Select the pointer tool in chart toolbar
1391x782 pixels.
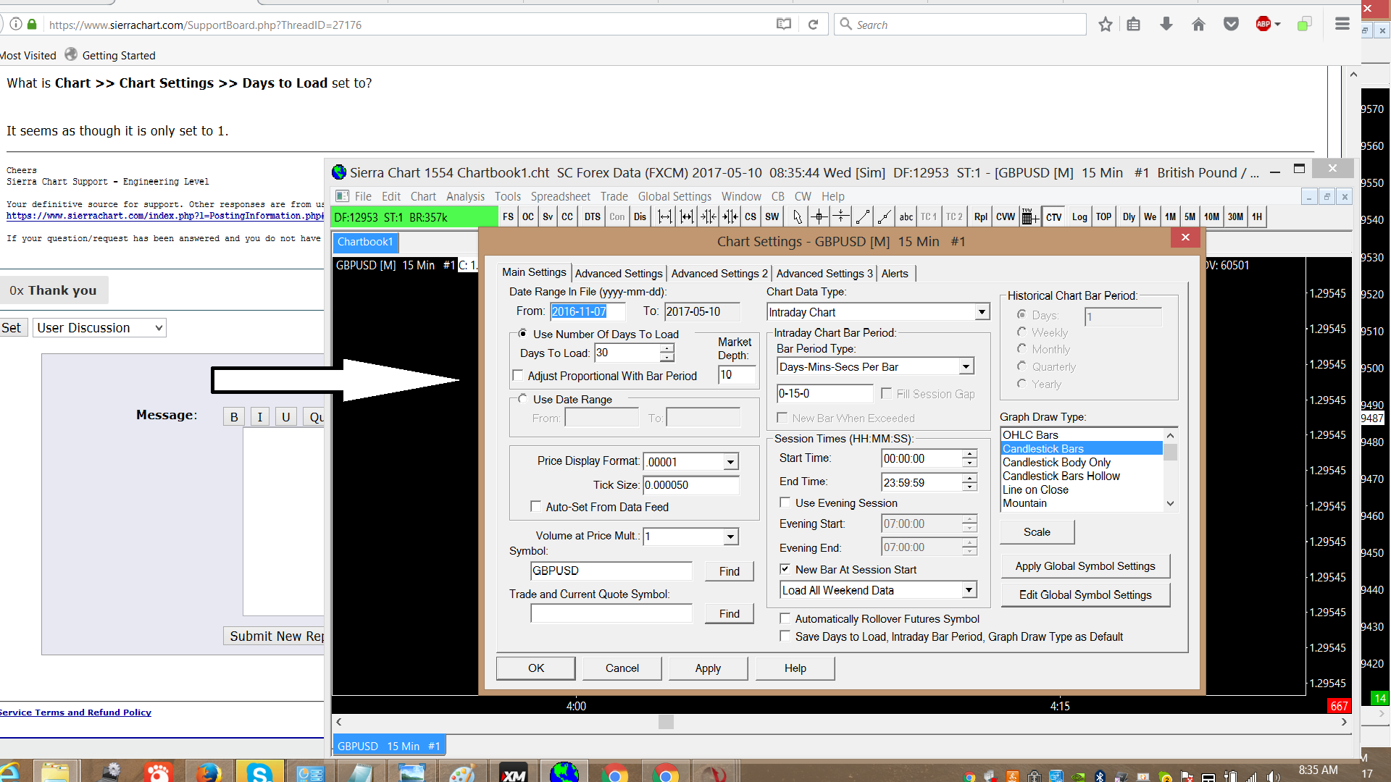coord(797,216)
